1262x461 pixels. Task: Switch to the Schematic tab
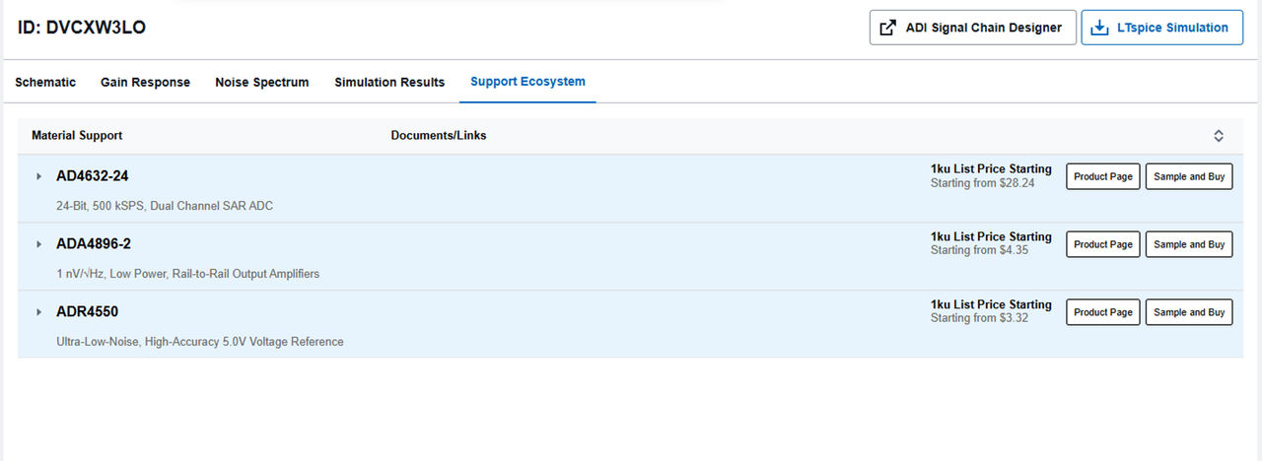tap(45, 82)
